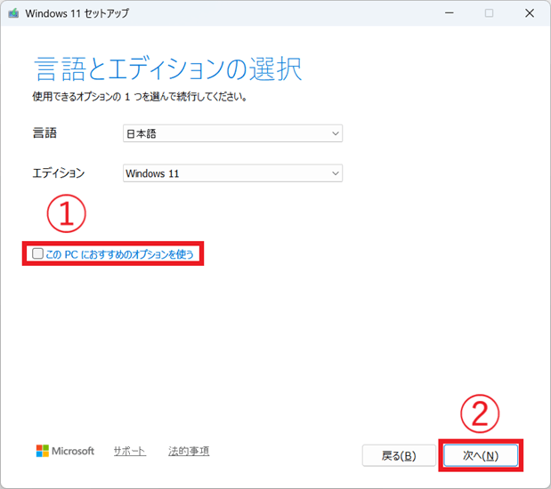Open the サポート link

(x=130, y=452)
